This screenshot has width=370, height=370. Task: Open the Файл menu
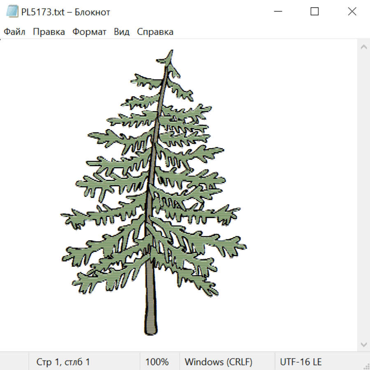point(15,32)
